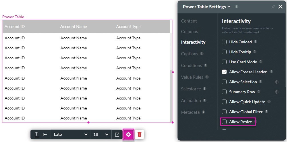Viewport: 287px width, 142px height.
Task: Enable the Use Card Mode checkbox
Action: tap(224, 62)
